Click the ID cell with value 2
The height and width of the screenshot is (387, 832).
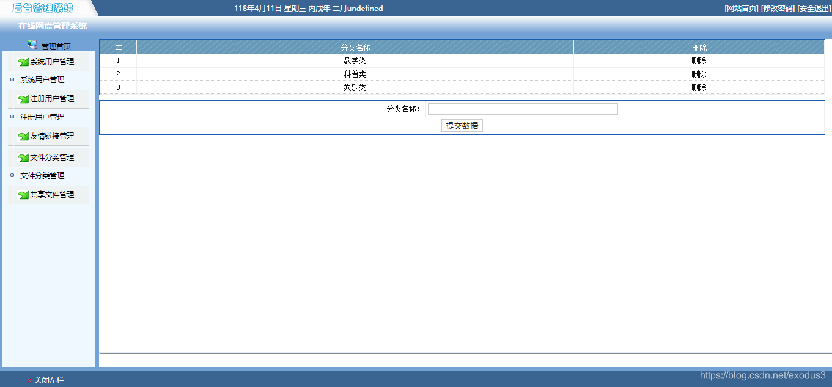coord(119,74)
